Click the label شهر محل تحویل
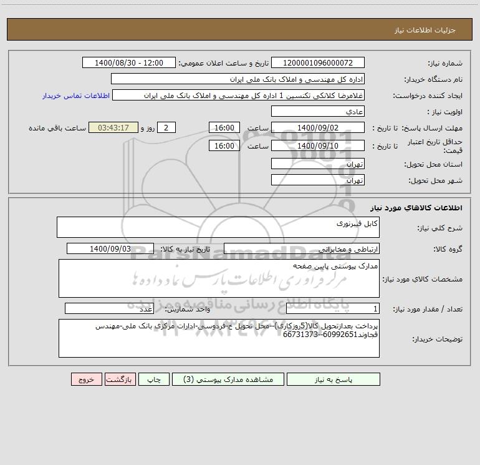 click(435, 180)
